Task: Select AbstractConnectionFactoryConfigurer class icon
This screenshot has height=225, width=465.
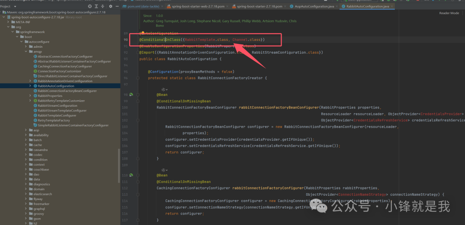Action: pos(35,56)
